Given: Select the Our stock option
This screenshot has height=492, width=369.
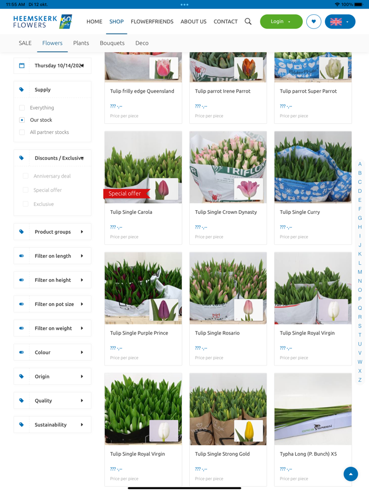Looking at the screenshot, I should point(22,120).
